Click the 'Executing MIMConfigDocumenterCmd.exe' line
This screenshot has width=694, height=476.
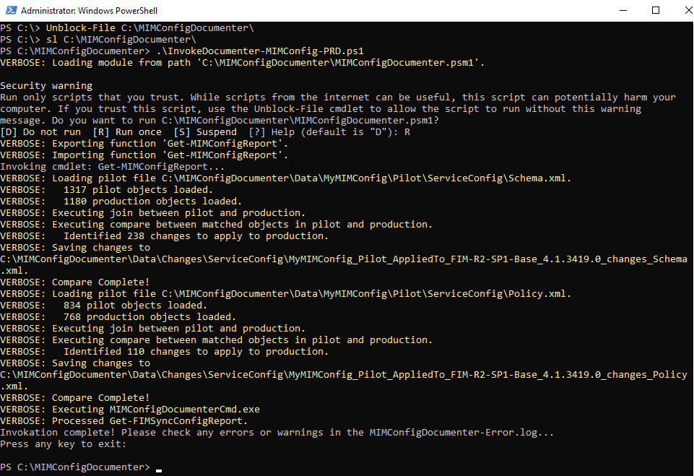tap(130, 409)
